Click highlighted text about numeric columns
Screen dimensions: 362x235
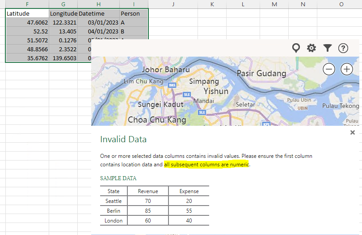point(206,165)
